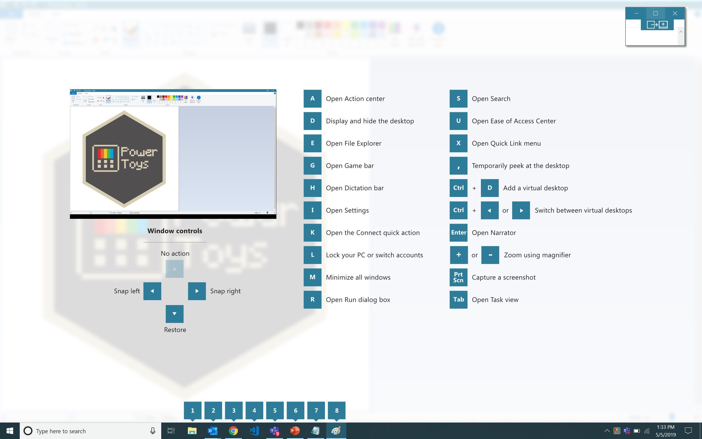Launch Google Chrome from the taskbar
Viewport: 702px width, 439px height.
(233, 431)
